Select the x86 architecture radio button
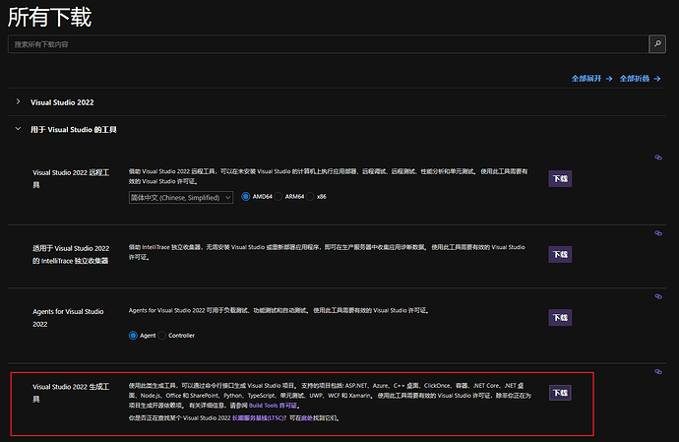 310,196
